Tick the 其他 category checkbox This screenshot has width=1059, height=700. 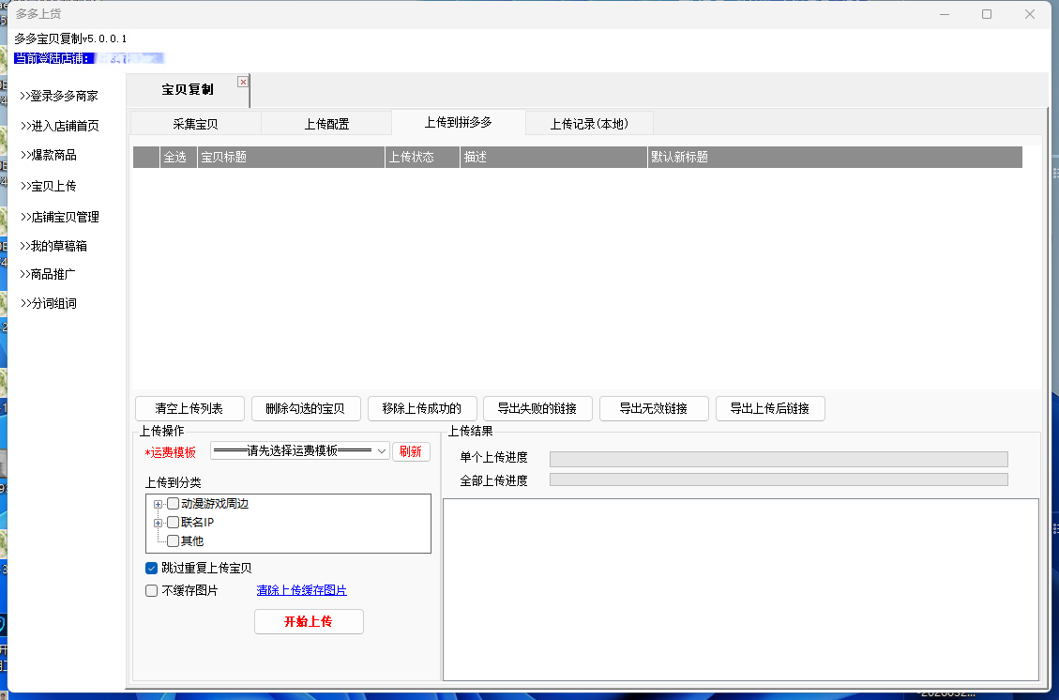click(x=173, y=540)
